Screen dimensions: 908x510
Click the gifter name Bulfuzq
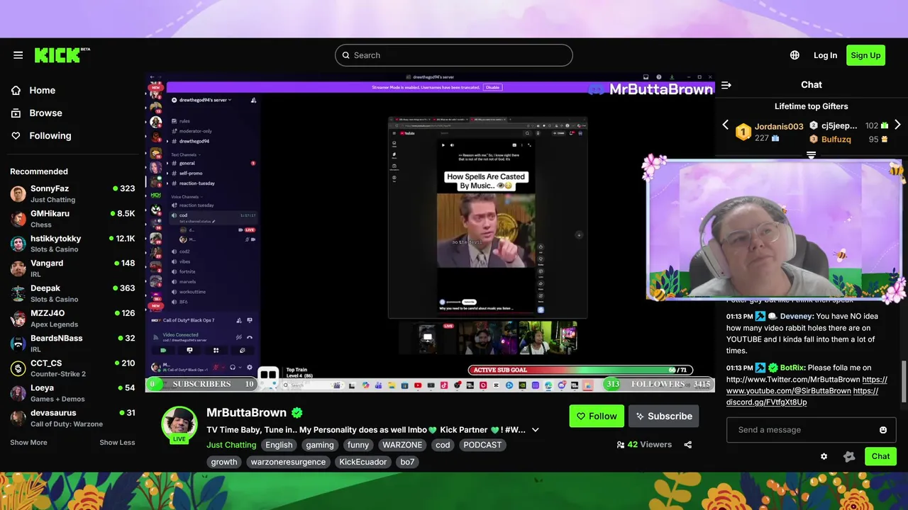click(836, 140)
